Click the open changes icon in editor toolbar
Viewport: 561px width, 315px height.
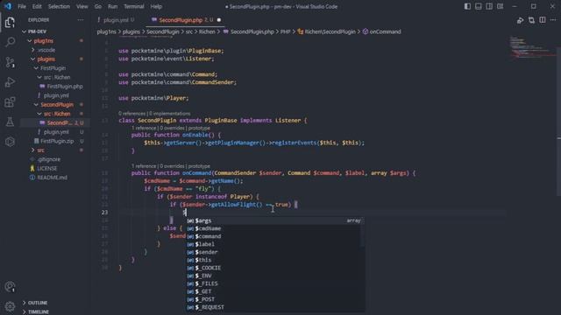531,20
